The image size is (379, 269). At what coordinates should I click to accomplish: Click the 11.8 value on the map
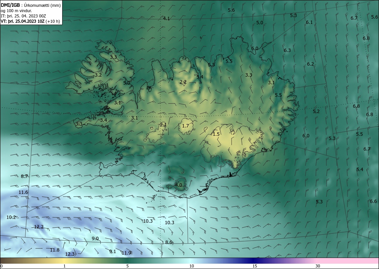click(55, 250)
